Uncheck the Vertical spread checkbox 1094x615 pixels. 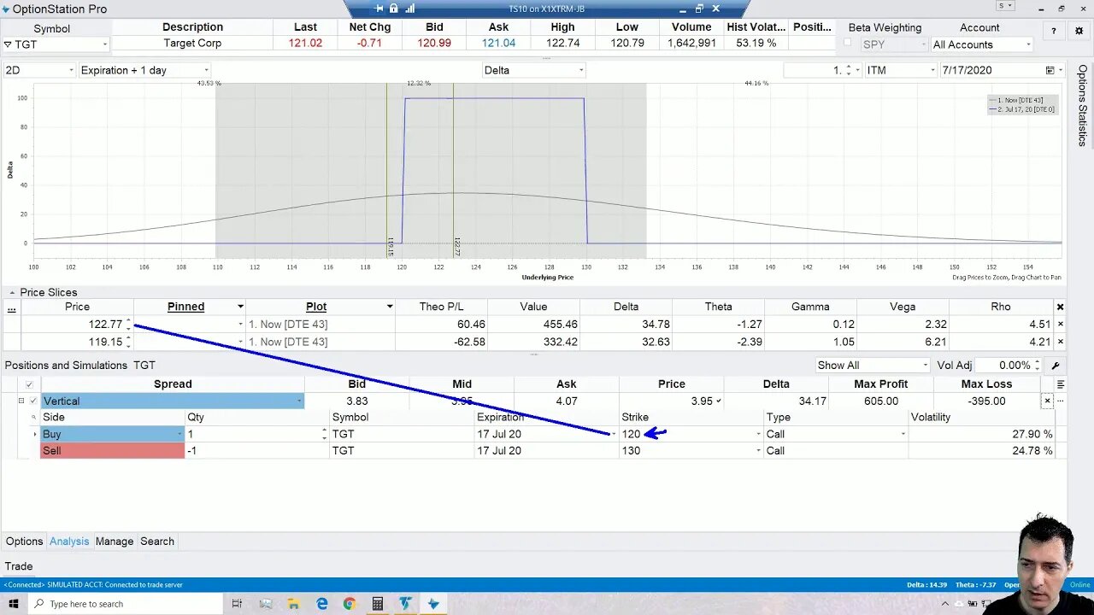click(34, 401)
